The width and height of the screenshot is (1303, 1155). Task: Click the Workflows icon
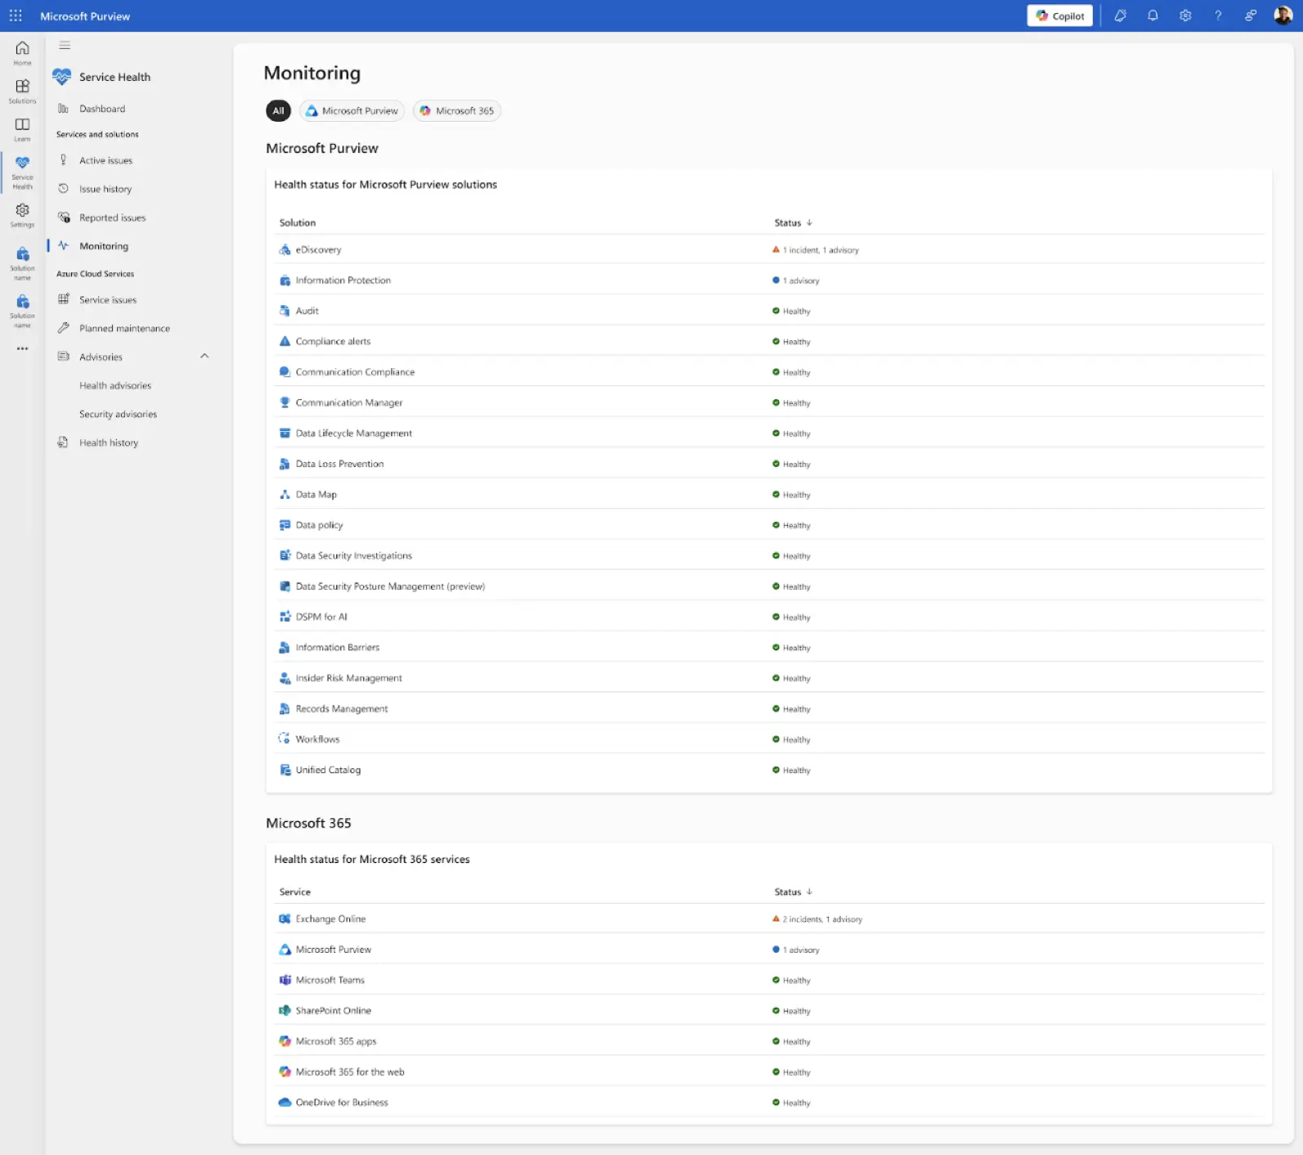pyautogui.click(x=284, y=739)
